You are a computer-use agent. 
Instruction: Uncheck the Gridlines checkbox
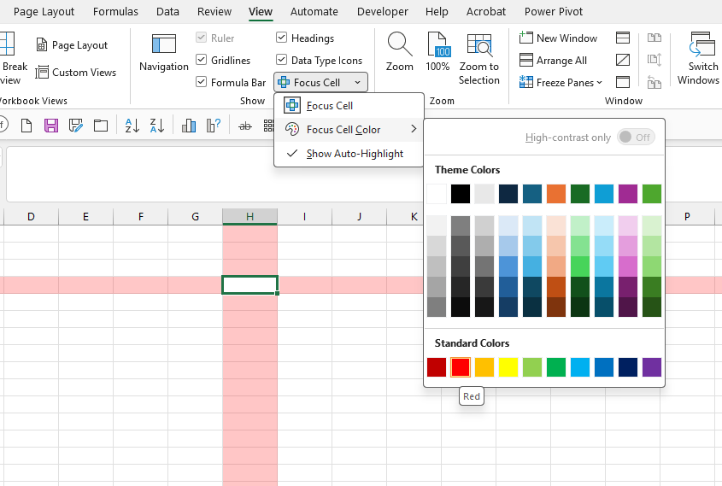[x=202, y=60]
